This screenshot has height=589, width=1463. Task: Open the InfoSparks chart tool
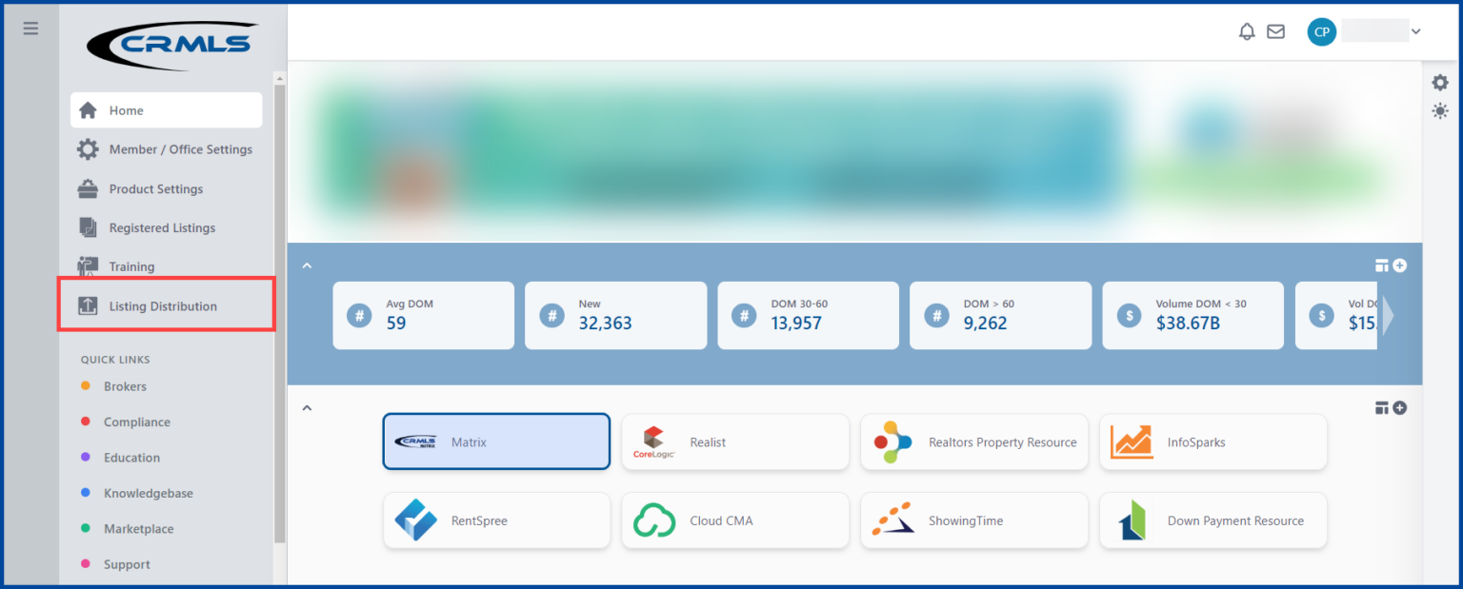coord(1212,442)
